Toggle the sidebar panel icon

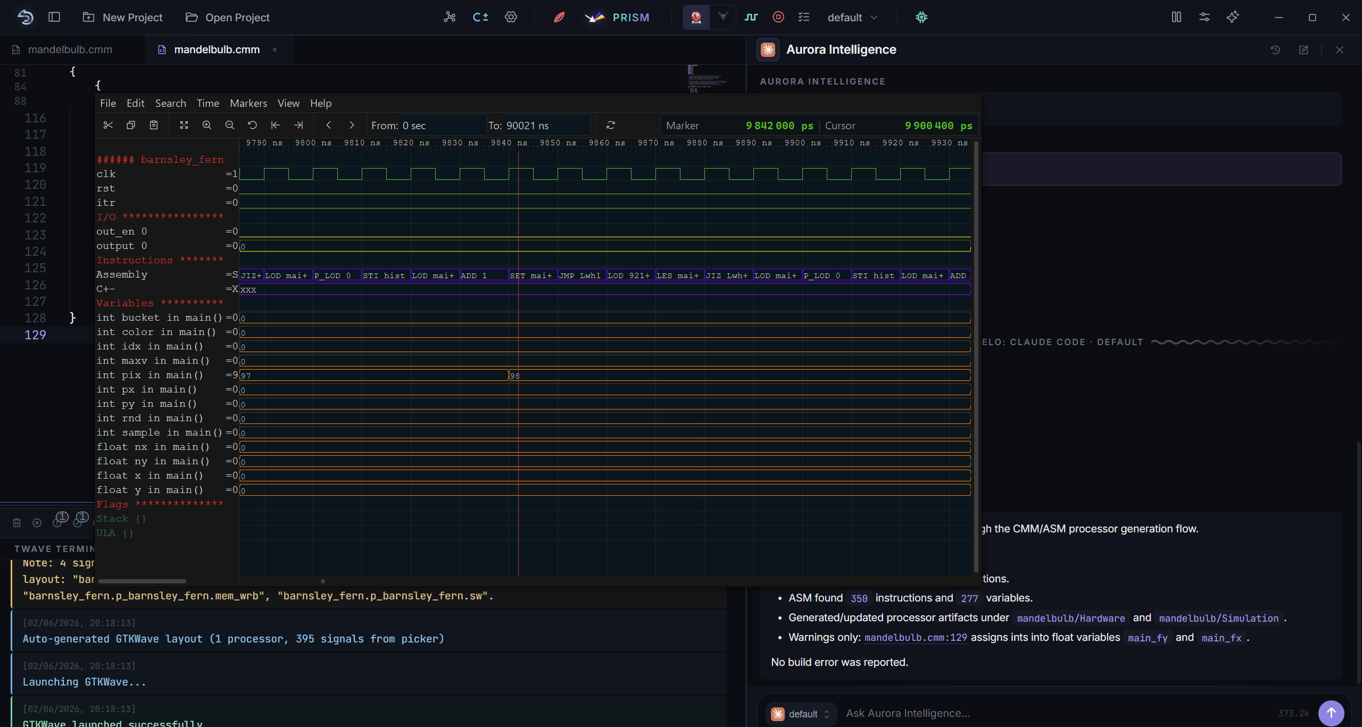point(54,17)
